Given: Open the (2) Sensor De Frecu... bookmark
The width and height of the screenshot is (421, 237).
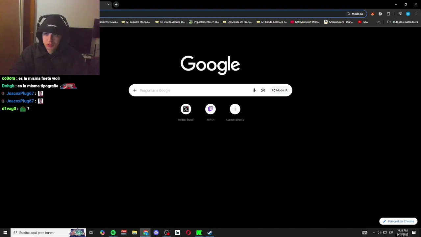Looking at the screenshot, I should pyautogui.click(x=237, y=22).
